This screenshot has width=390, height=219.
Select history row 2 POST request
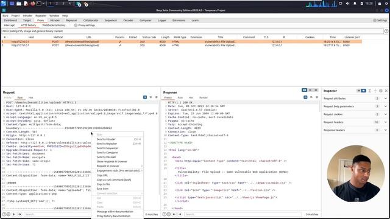tap(182, 46)
